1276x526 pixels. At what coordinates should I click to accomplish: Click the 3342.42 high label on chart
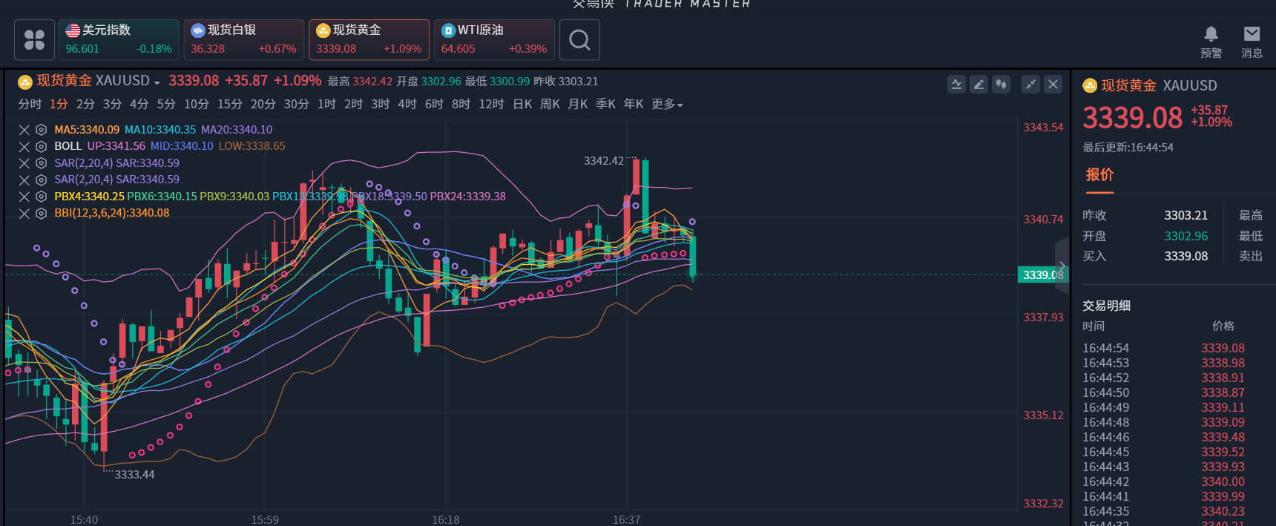tap(604, 161)
